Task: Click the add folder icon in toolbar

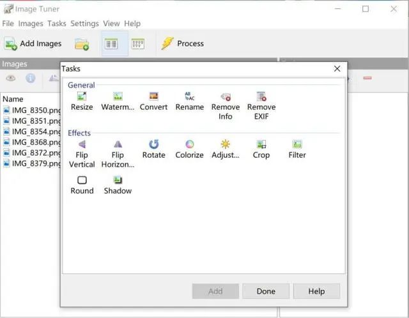Action: click(82, 44)
